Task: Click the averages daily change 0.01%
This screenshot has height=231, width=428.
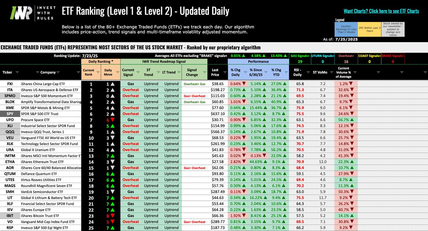Action: point(238,56)
